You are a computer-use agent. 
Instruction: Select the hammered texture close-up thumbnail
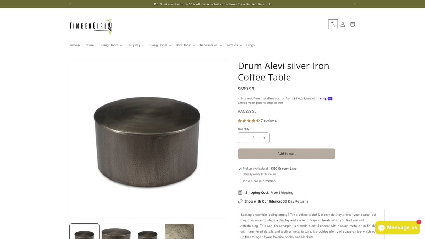(179, 231)
